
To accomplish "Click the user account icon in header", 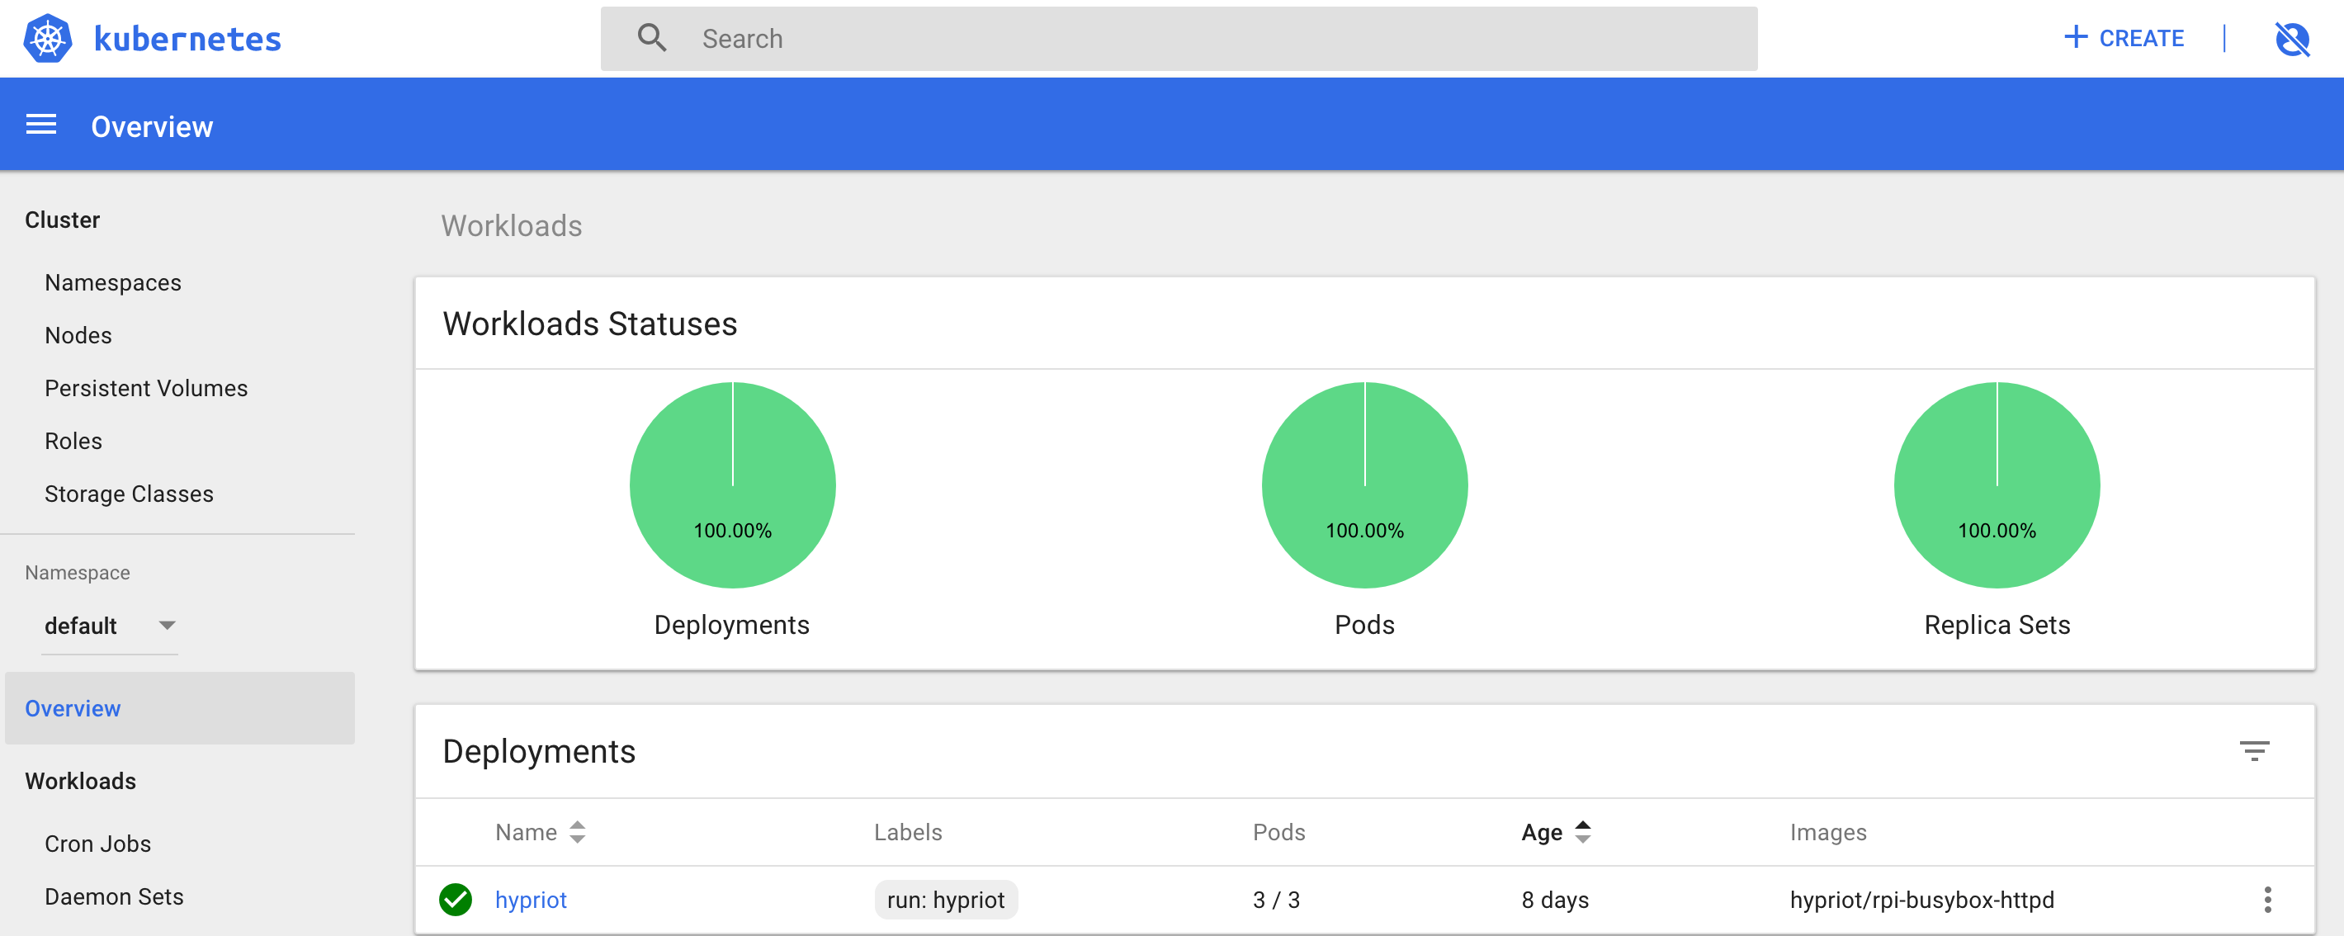I will 2291,39.
